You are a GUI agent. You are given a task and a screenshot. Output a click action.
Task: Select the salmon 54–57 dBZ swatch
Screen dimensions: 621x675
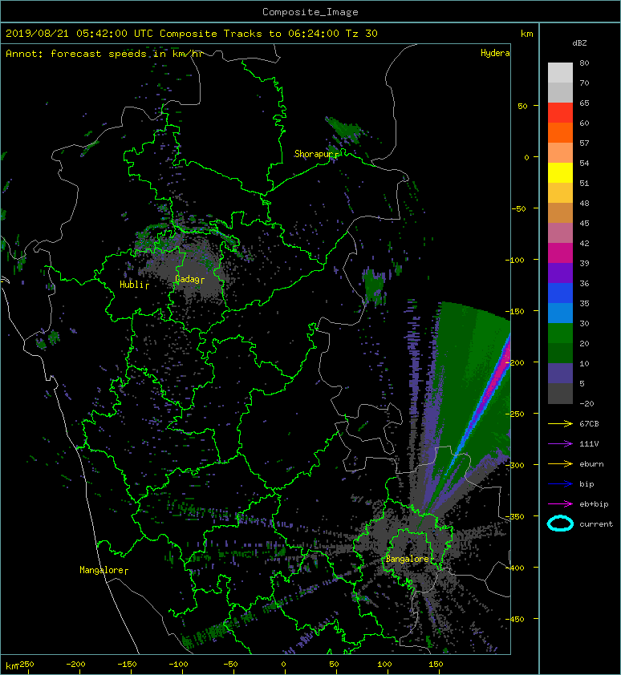click(x=560, y=153)
